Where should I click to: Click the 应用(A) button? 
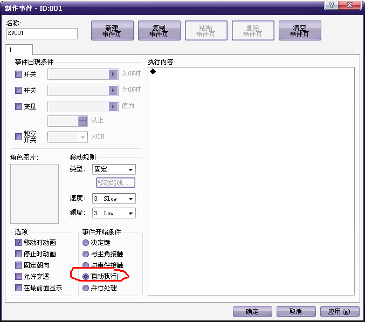[x=340, y=312]
